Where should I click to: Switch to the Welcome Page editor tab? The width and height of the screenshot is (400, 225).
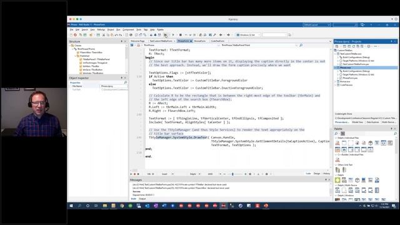pos(137,41)
